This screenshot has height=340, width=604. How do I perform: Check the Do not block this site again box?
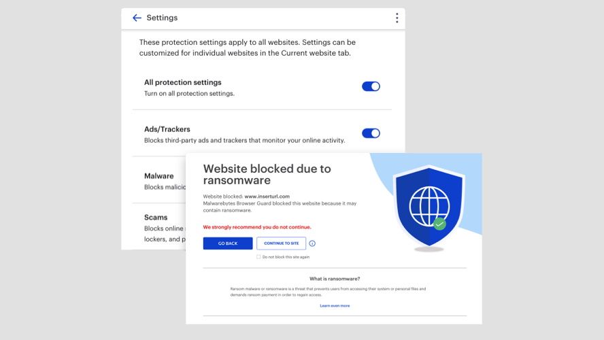[258, 257]
